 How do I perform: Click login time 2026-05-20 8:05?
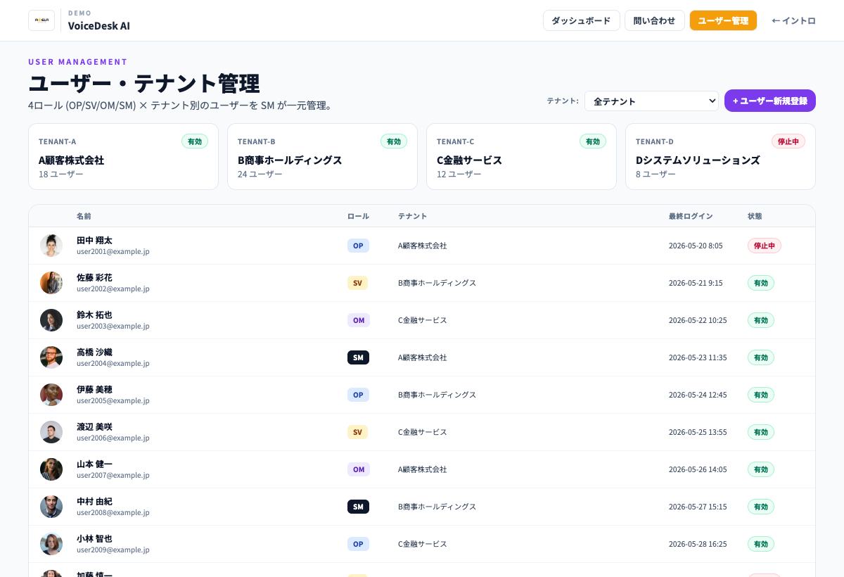coord(696,246)
